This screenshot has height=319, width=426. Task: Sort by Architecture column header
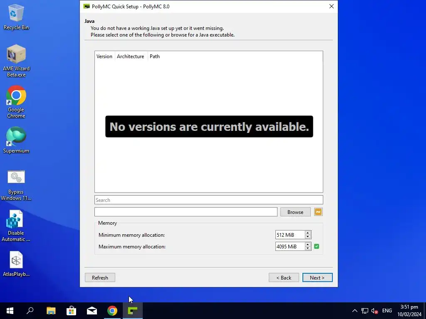point(131,56)
